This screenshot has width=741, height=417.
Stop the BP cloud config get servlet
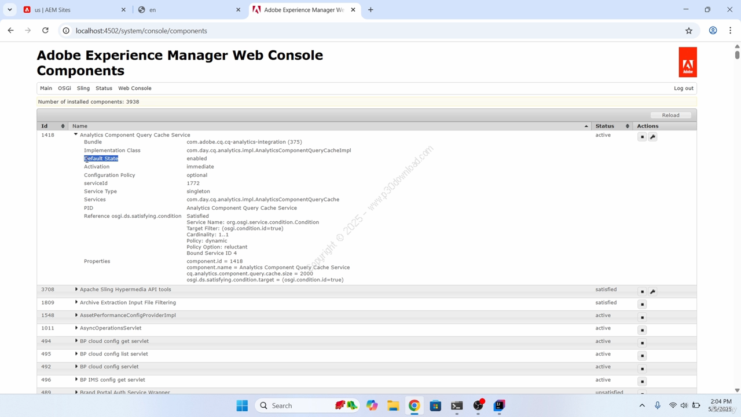click(x=642, y=343)
